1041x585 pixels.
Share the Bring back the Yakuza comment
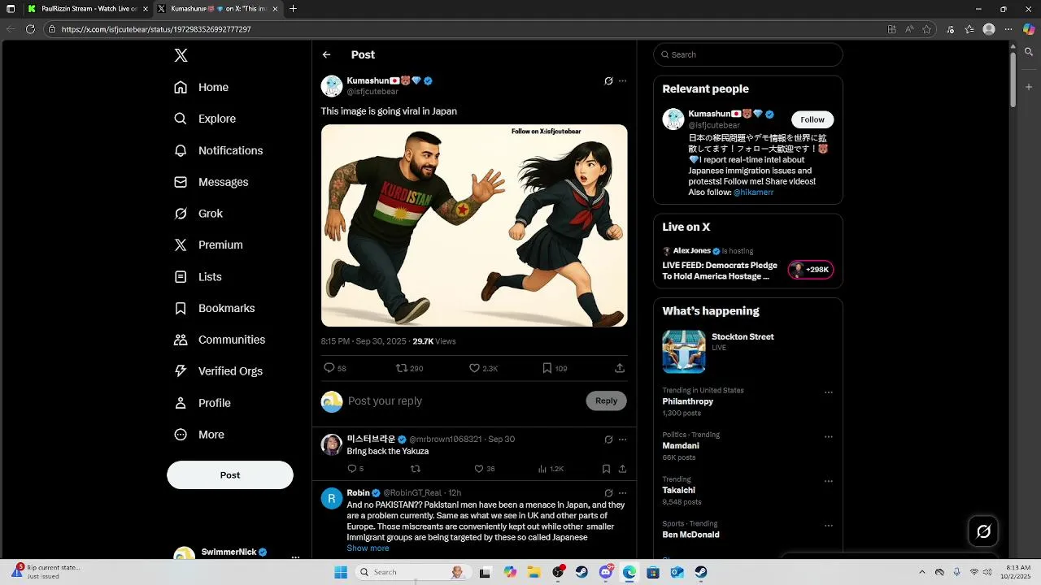click(x=622, y=469)
